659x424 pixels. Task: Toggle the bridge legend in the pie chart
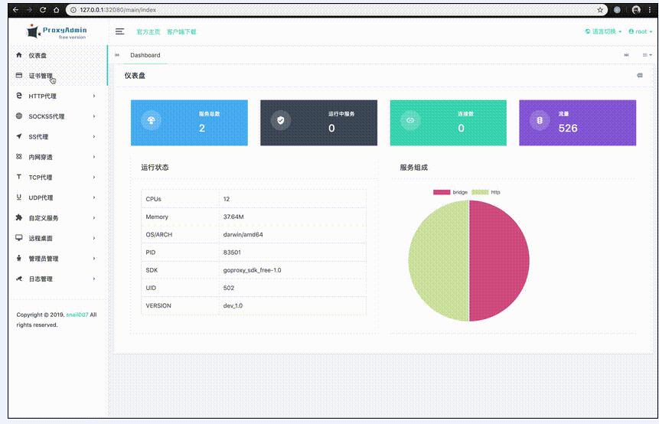[x=451, y=192]
